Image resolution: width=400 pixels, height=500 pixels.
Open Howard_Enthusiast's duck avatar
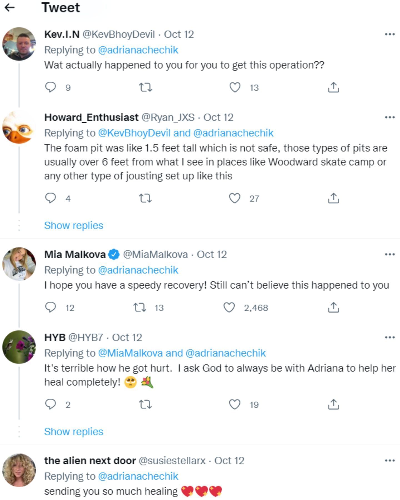tap(19, 127)
